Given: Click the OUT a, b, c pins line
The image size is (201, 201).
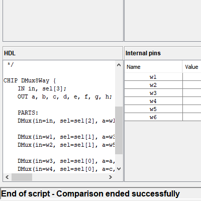Looking at the screenshot, I should pyautogui.click(x=65, y=96).
